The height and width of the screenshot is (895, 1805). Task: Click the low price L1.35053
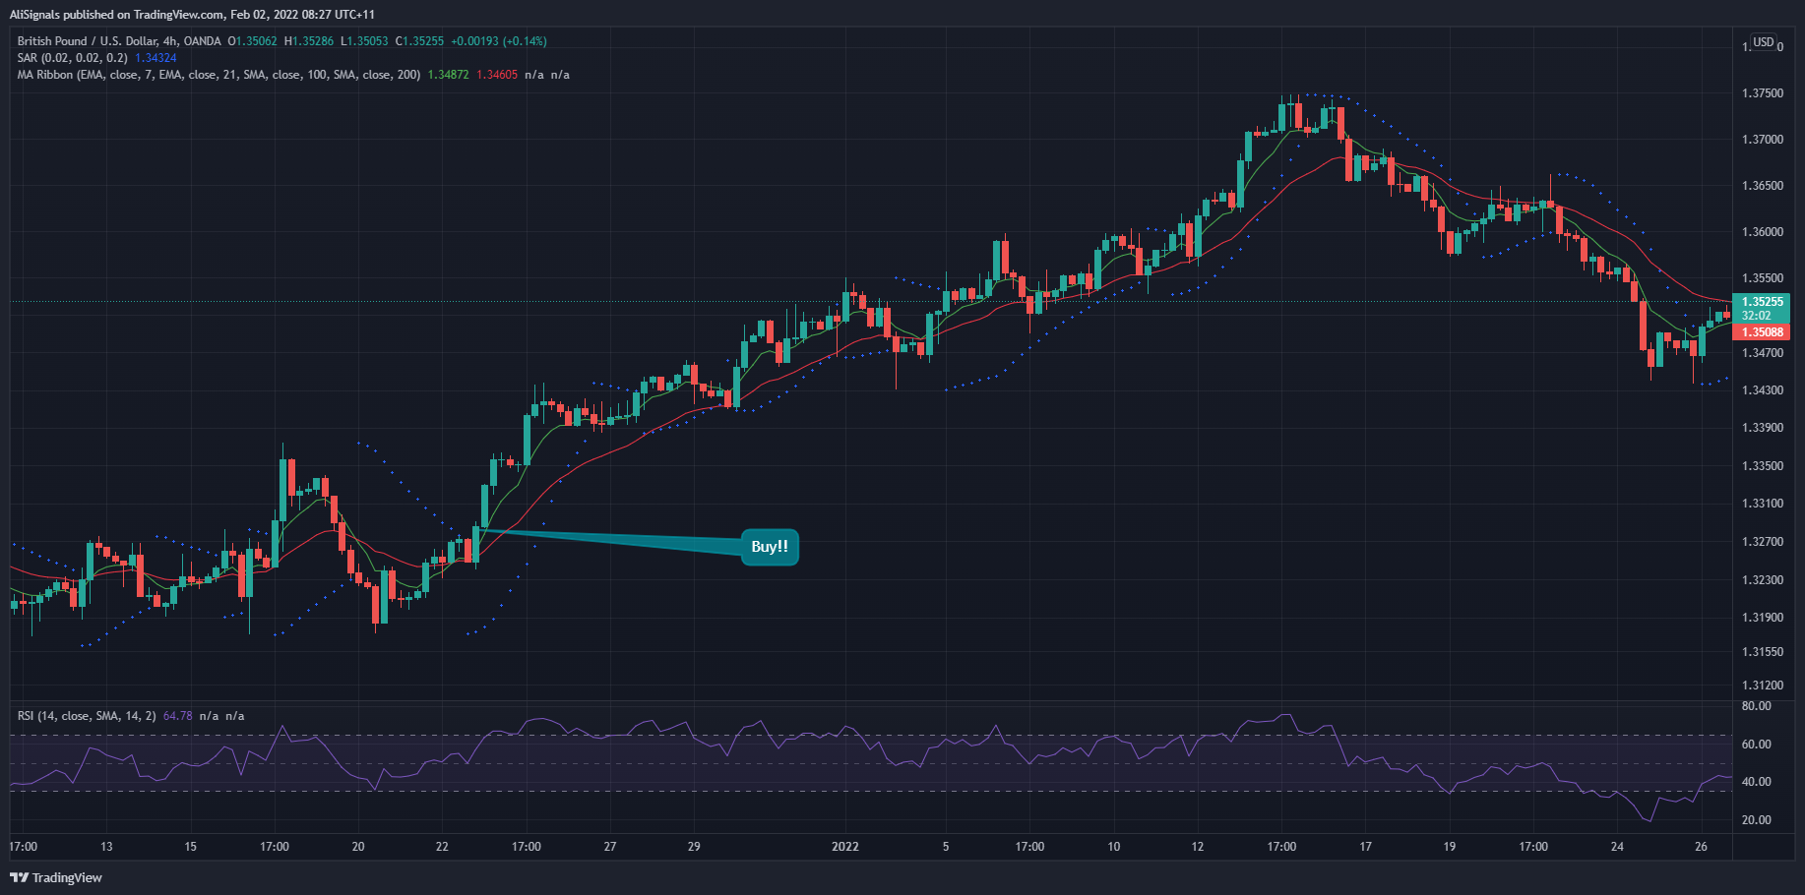click(x=364, y=41)
